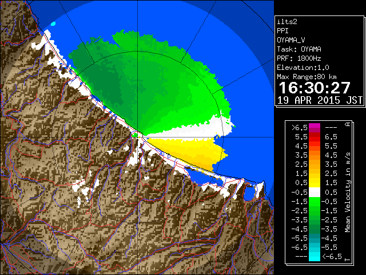Click the PPI scan type label

(283, 31)
